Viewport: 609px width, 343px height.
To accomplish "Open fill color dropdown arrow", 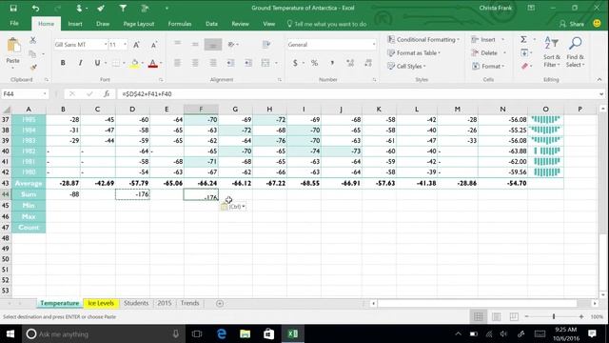I will point(143,63).
